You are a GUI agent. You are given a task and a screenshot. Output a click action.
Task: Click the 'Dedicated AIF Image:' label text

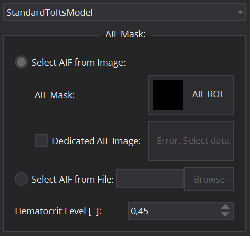pos(96,141)
